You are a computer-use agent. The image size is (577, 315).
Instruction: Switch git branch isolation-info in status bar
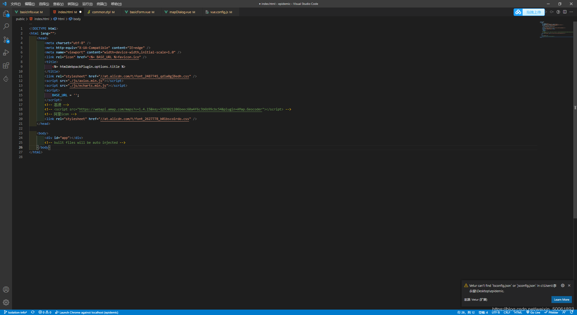tap(15, 312)
